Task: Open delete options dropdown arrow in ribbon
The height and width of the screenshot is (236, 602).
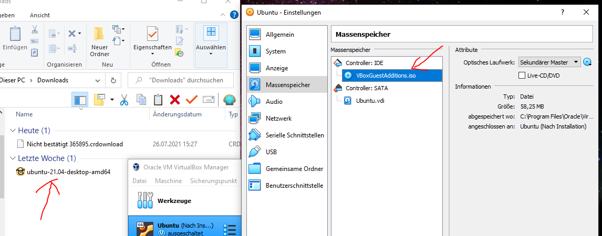Action: 79,34
